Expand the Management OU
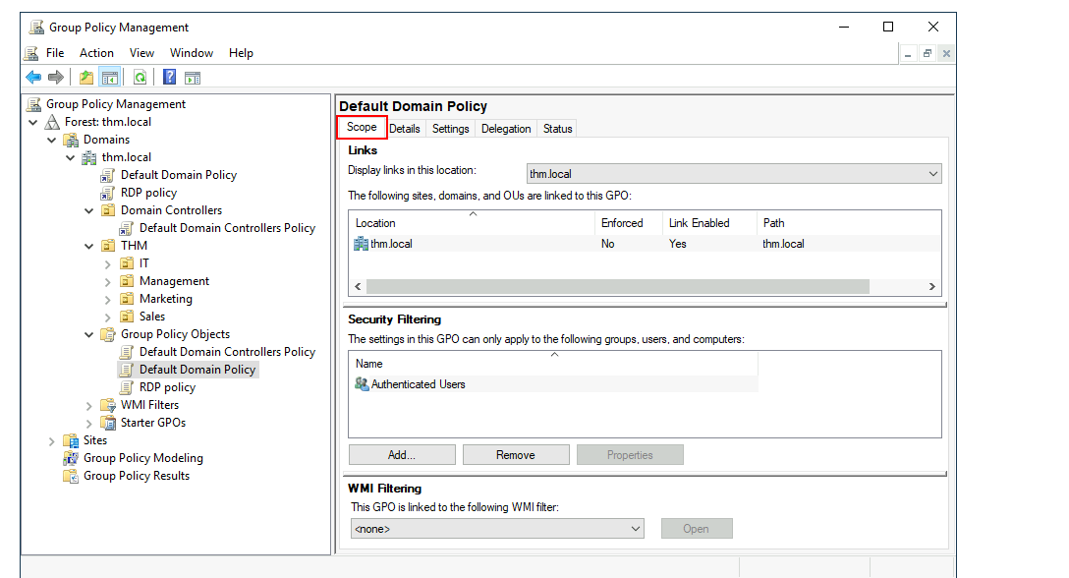The height and width of the screenshot is (578, 1069). 108,282
